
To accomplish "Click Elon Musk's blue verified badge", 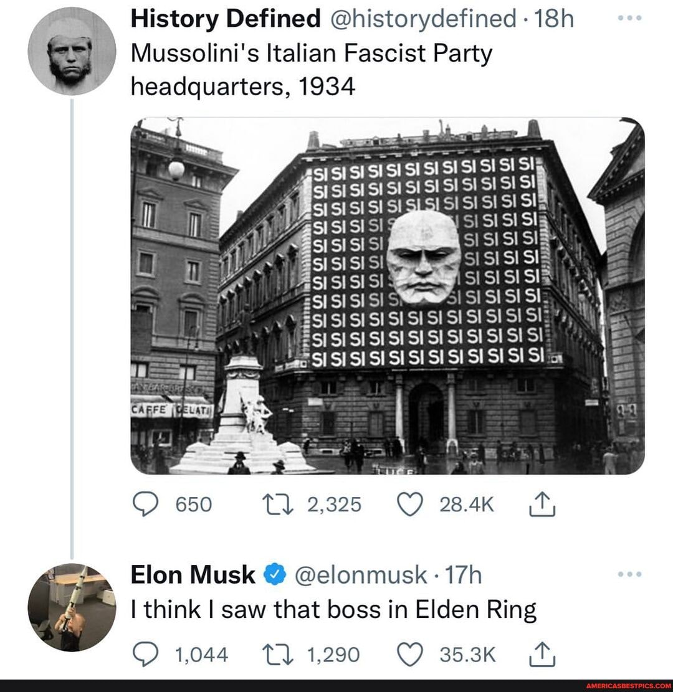I will [x=274, y=575].
